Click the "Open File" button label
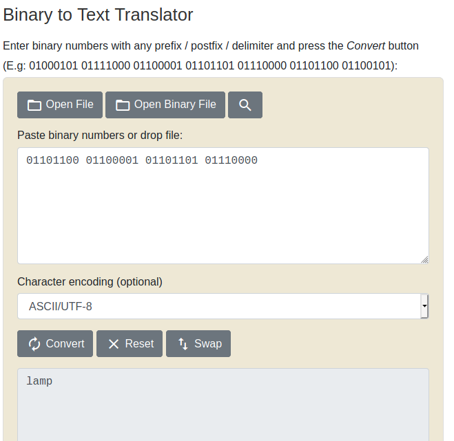Image resolution: width=454 pixels, height=441 pixels. 70,105
